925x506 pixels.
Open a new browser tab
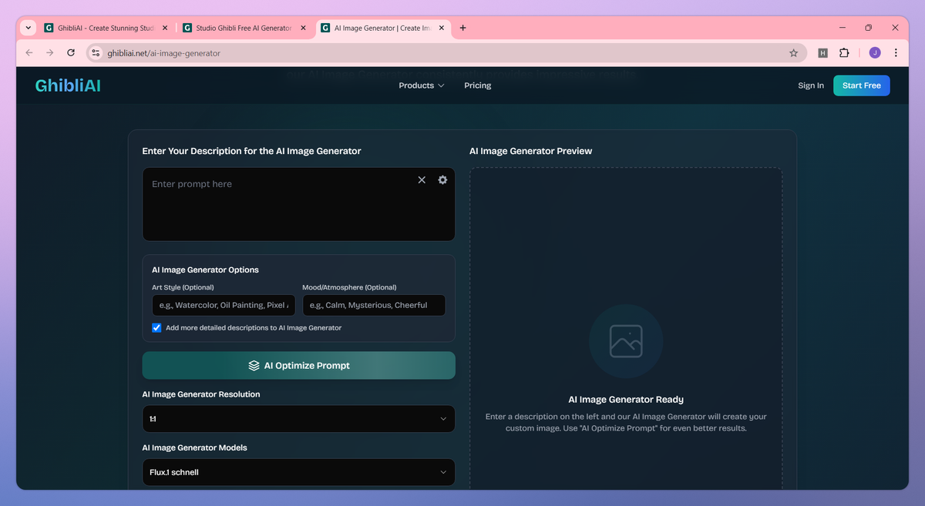pyautogui.click(x=462, y=28)
